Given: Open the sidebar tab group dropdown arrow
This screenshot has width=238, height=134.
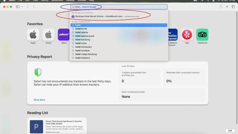Looking at the screenshot, I should (x=22, y=7).
